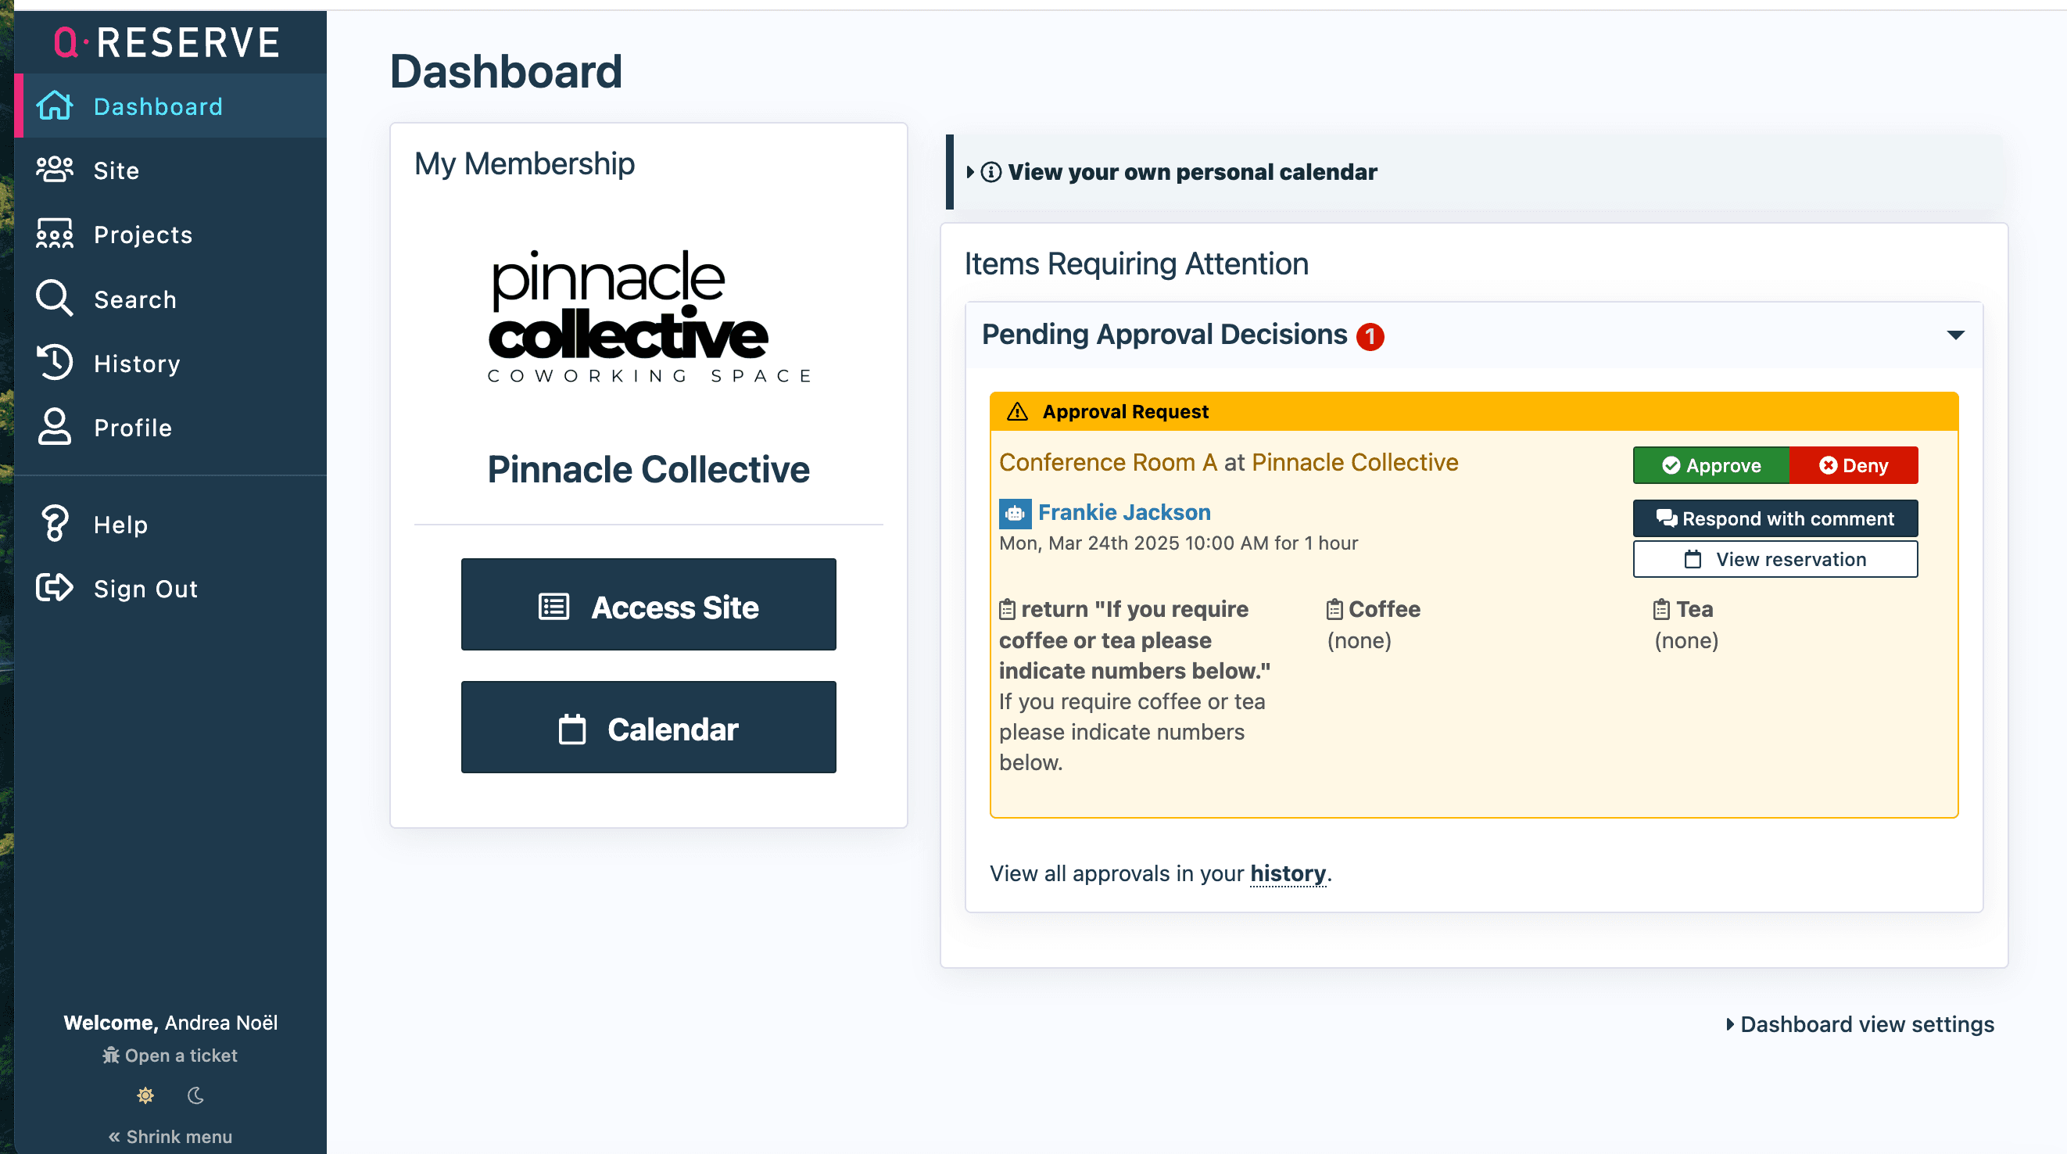Collapse the Pending Approval Decisions section

[1955, 335]
